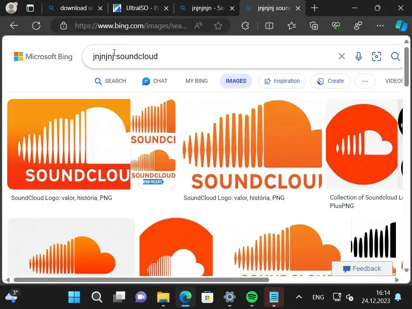Close the active jnjnjnj soundcloud tab
Image resolution: width=412 pixels, height=309 pixels.
(x=298, y=8)
